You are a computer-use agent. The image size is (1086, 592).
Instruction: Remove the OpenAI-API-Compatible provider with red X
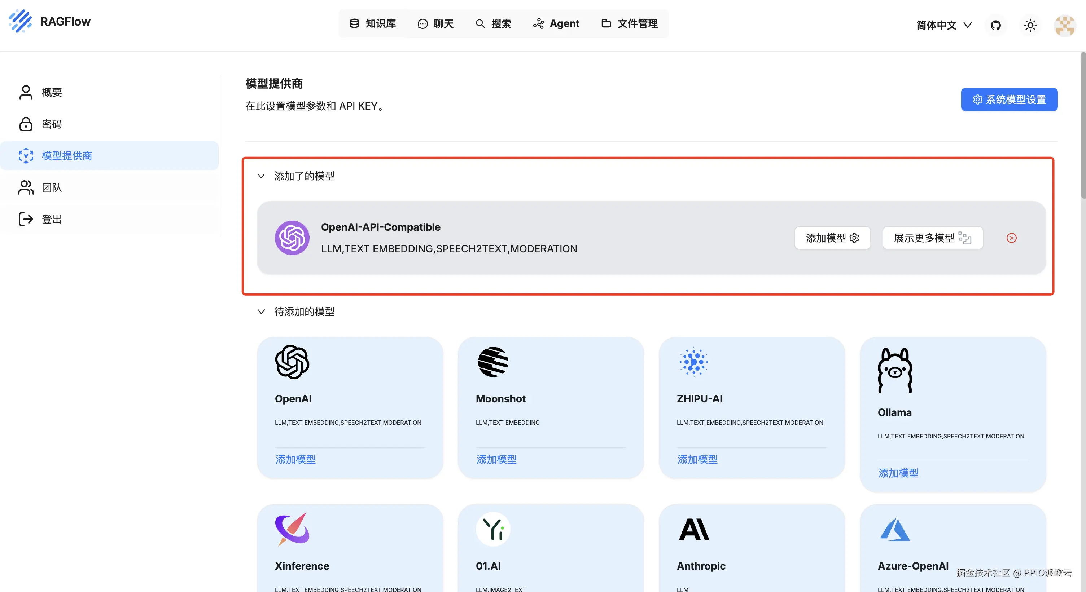click(1011, 238)
